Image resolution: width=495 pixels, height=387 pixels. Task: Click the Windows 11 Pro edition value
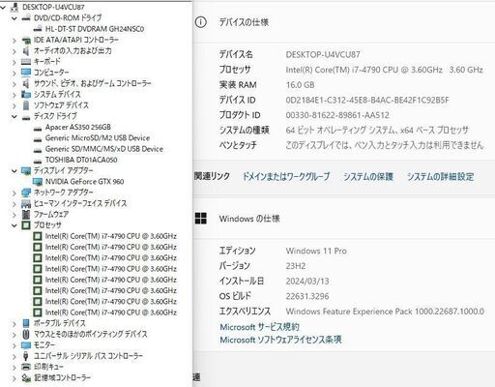(x=316, y=251)
